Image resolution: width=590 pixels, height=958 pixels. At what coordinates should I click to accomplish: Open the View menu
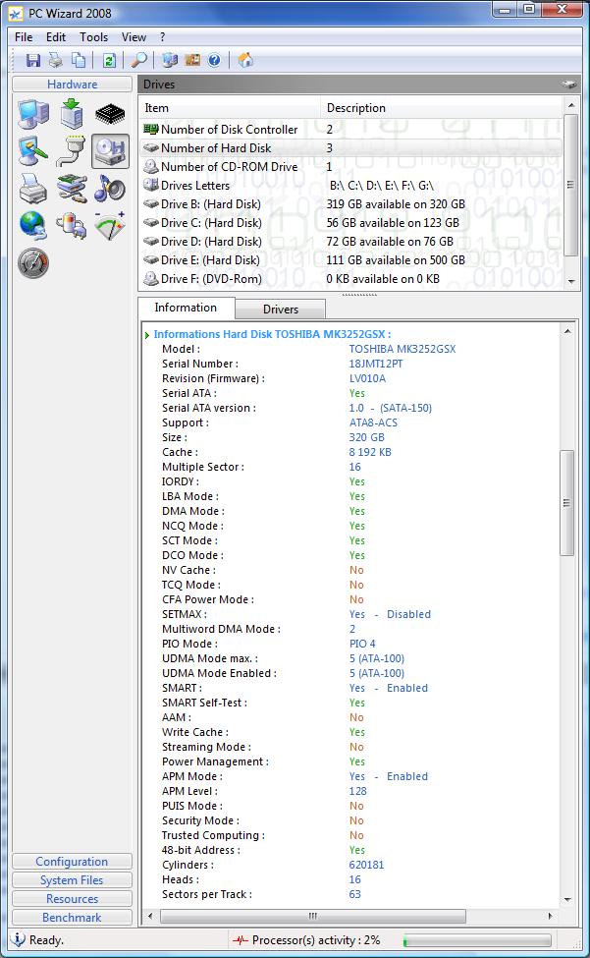(134, 37)
